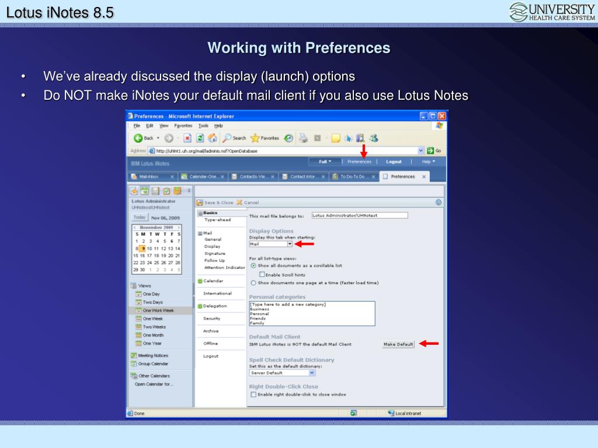Click the browser address URL field
The width and height of the screenshot is (598, 448).
tap(283, 150)
